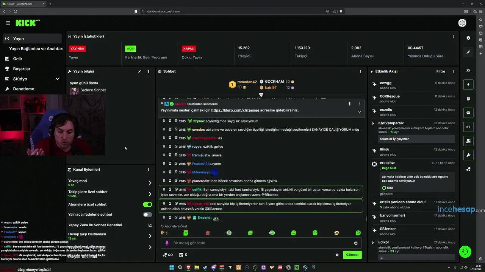Open the Brave browser icon on taskbar
485x272 pixels.
(189, 267)
